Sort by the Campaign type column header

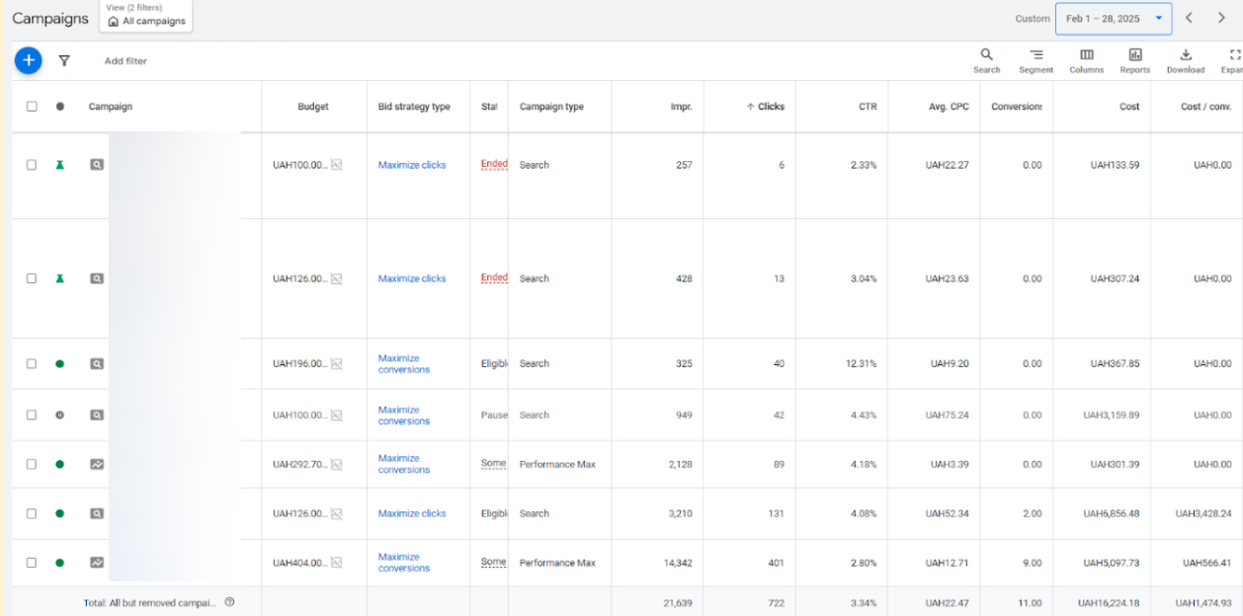(x=551, y=107)
